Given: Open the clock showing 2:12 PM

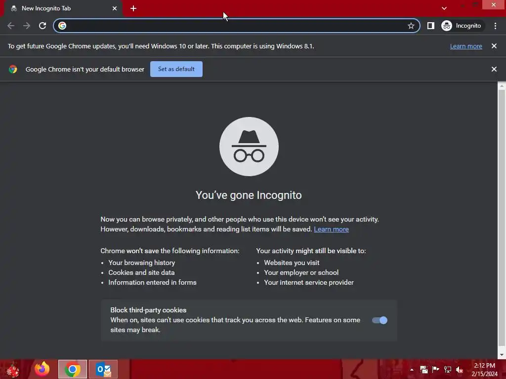Looking at the screenshot, I should [485, 370].
